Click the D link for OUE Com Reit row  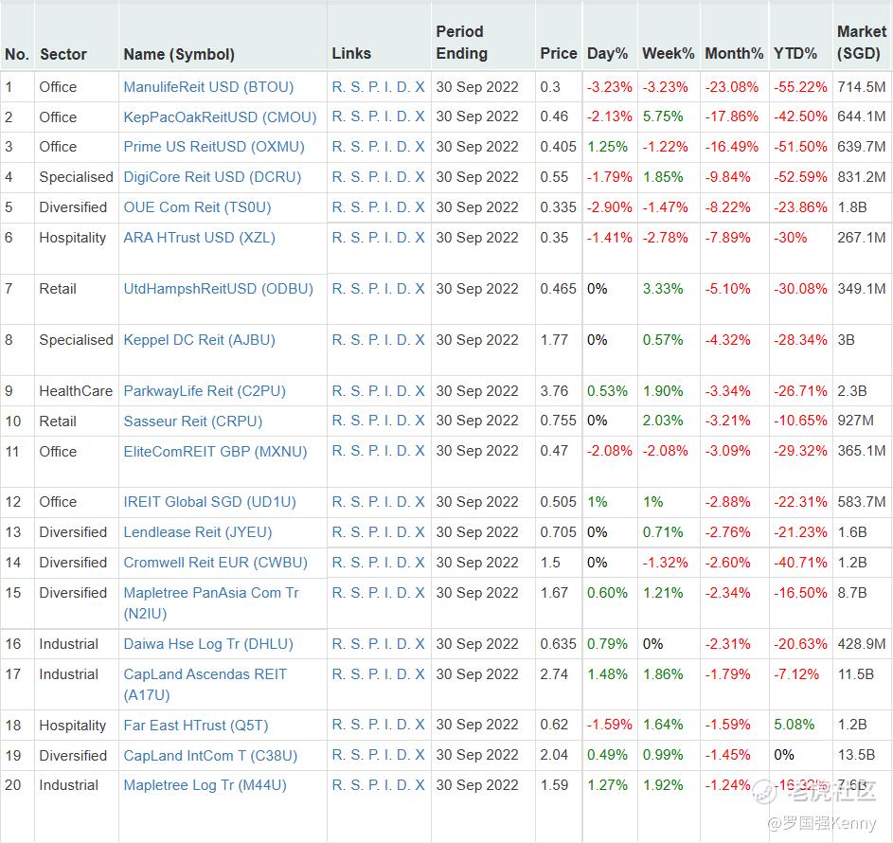tap(402, 207)
